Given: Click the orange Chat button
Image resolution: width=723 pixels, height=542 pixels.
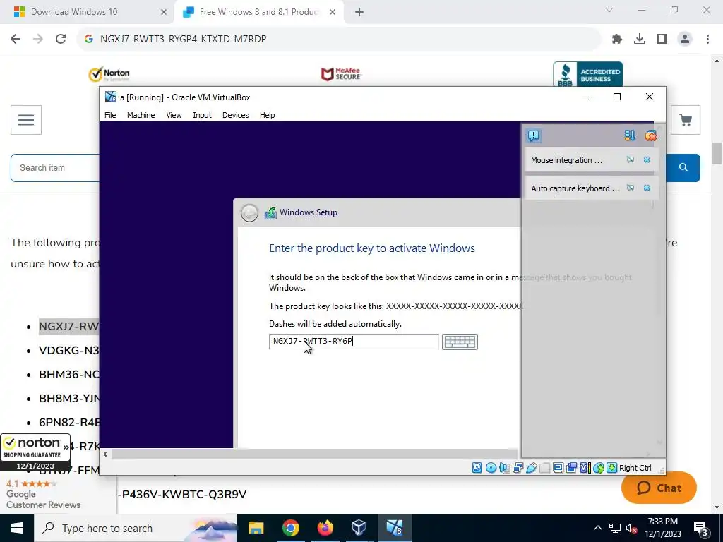Looking at the screenshot, I should coord(659,488).
